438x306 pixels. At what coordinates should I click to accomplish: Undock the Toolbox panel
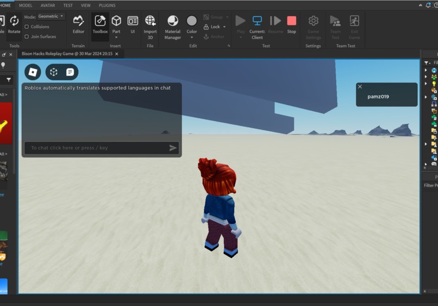pos(4,54)
